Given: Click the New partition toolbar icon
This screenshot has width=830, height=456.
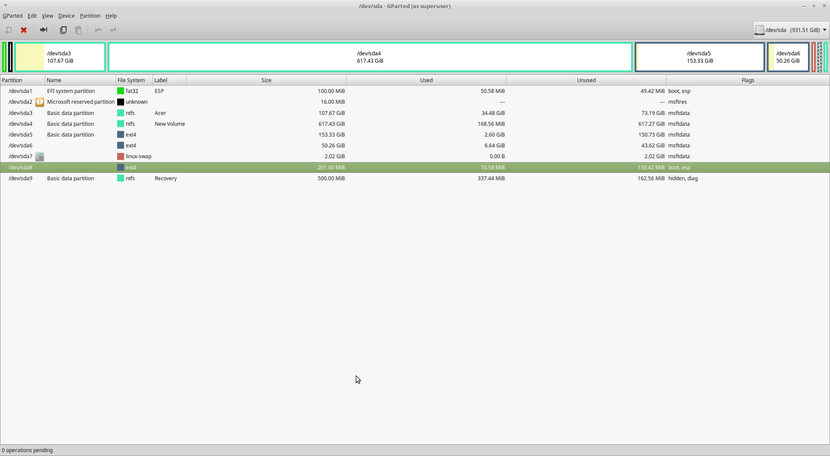Looking at the screenshot, I should pos(9,30).
